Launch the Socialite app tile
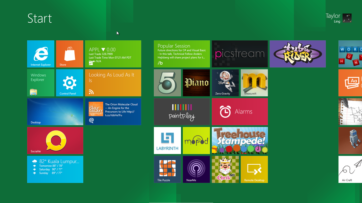Screen dimensions: 362x203 click(x=55, y=140)
